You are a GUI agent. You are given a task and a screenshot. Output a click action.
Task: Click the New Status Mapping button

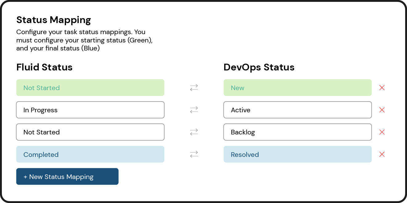tap(67, 176)
